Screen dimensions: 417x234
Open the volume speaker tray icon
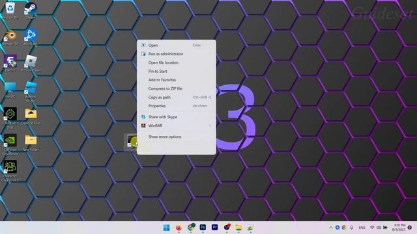pos(379,227)
